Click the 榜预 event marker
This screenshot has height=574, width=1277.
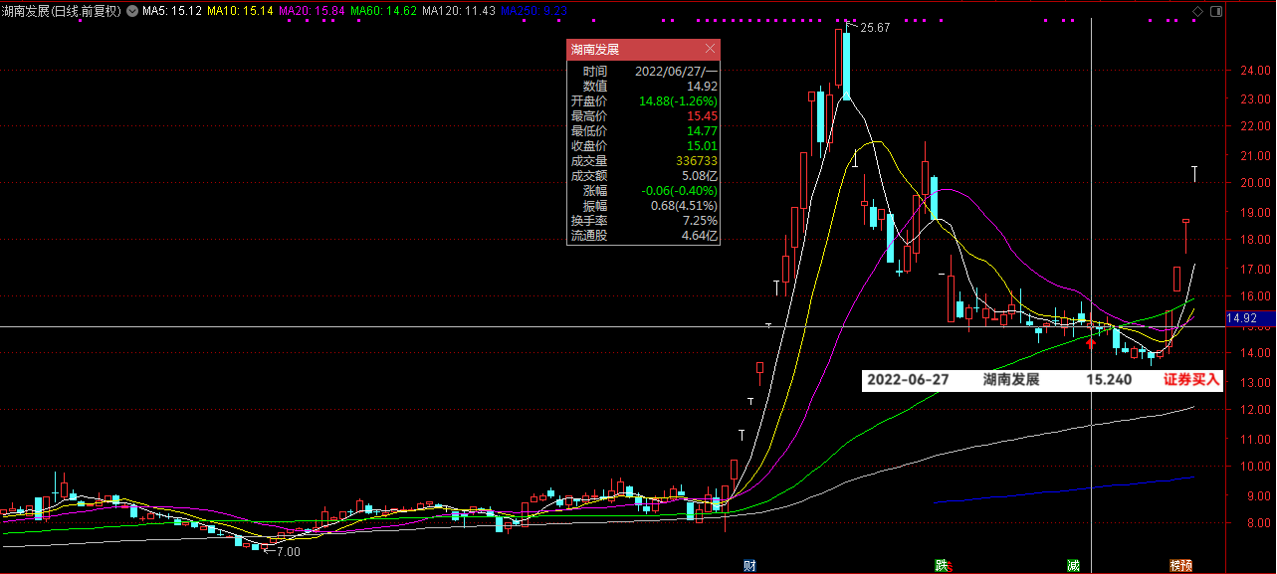pyautogui.click(x=1181, y=565)
